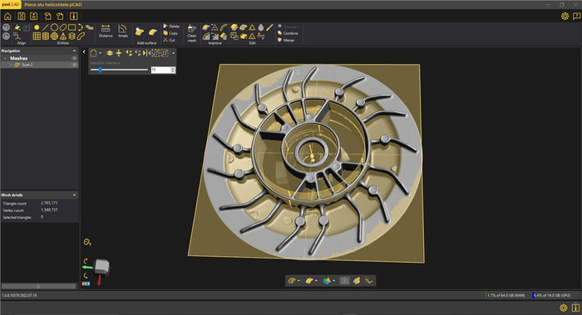Click the view help icon at viewport's lower left
The width and height of the screenshot is (582, 315).
pos(87,242)
